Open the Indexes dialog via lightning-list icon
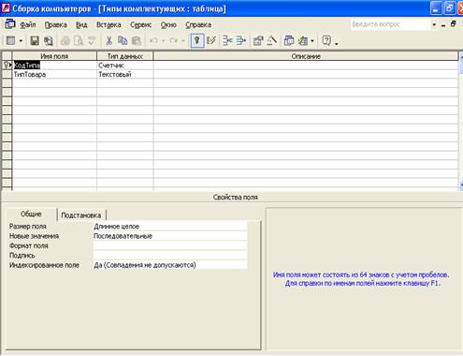463x356 pixels. pyautogui.click(x=211, y=40)
